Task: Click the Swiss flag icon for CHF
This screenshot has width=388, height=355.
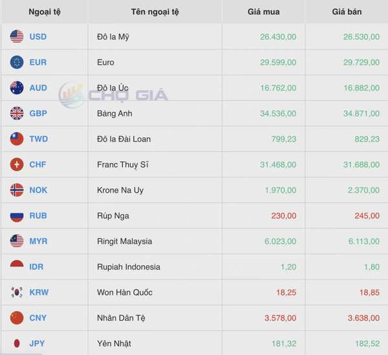Action: pos(17,164)
